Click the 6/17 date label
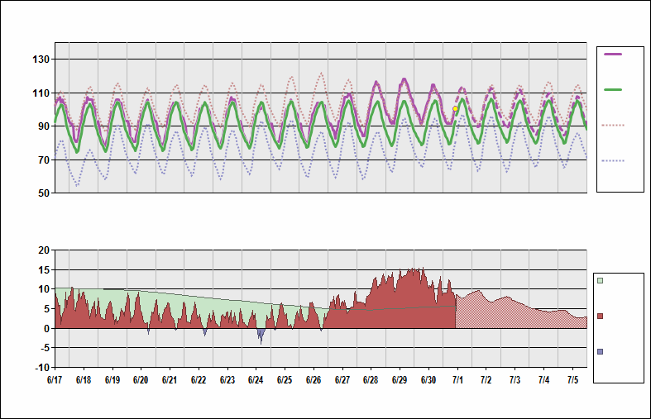 [55, 380]
